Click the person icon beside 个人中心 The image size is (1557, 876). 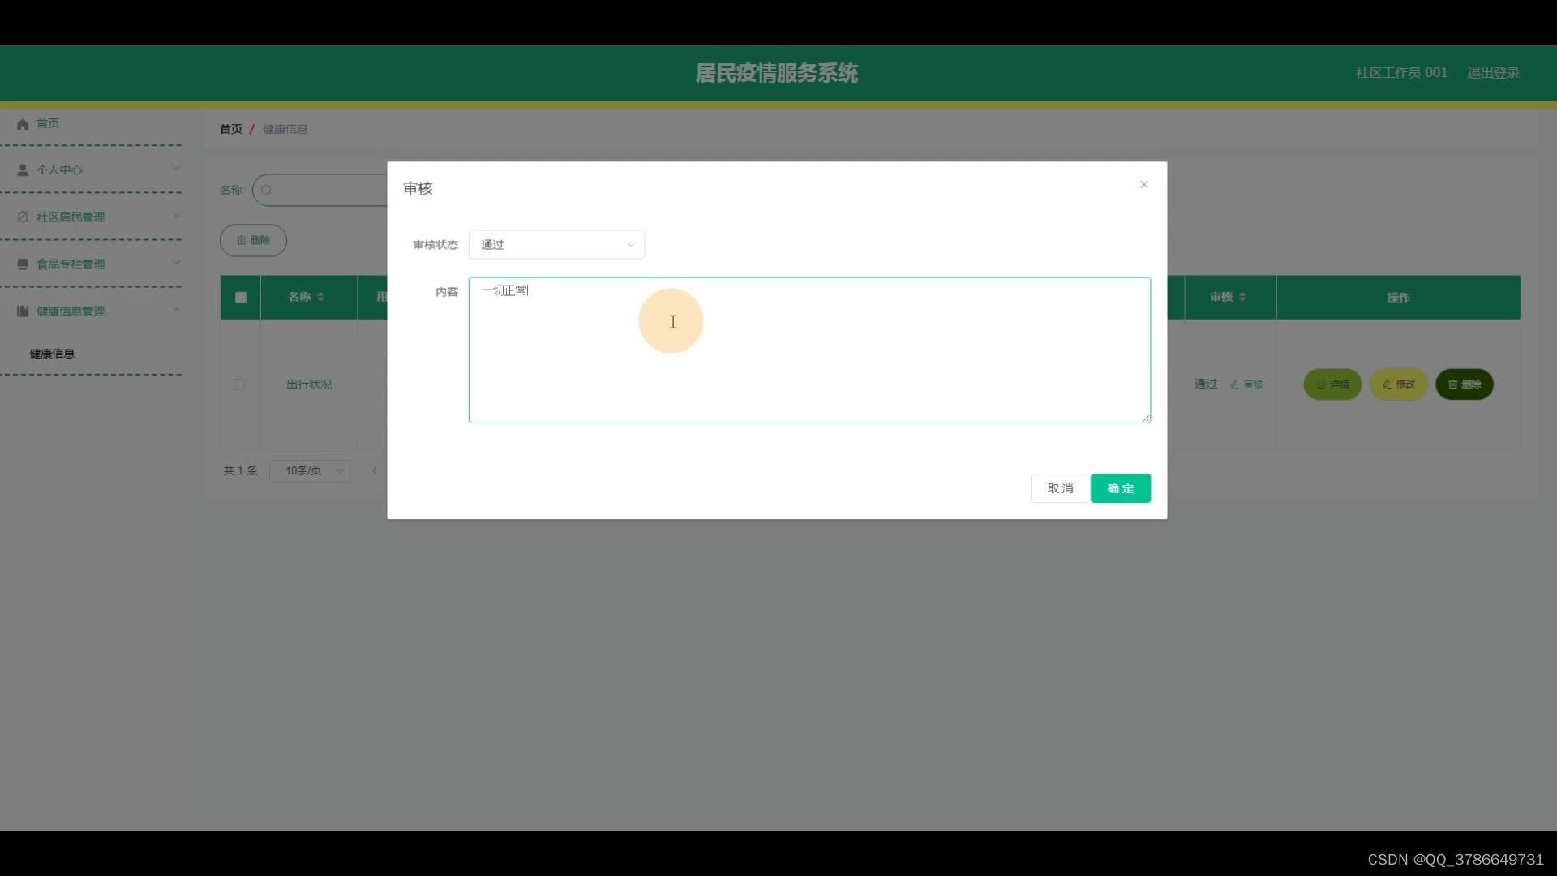pyautogui.click(x=23, y=170)
